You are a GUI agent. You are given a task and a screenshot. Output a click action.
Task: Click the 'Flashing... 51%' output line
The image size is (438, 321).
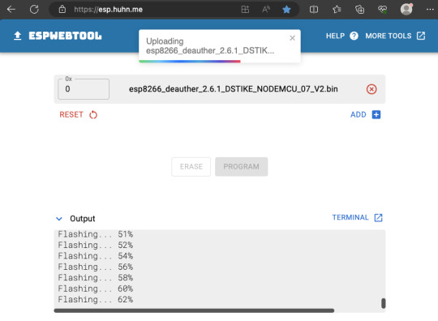pos(96,234)
